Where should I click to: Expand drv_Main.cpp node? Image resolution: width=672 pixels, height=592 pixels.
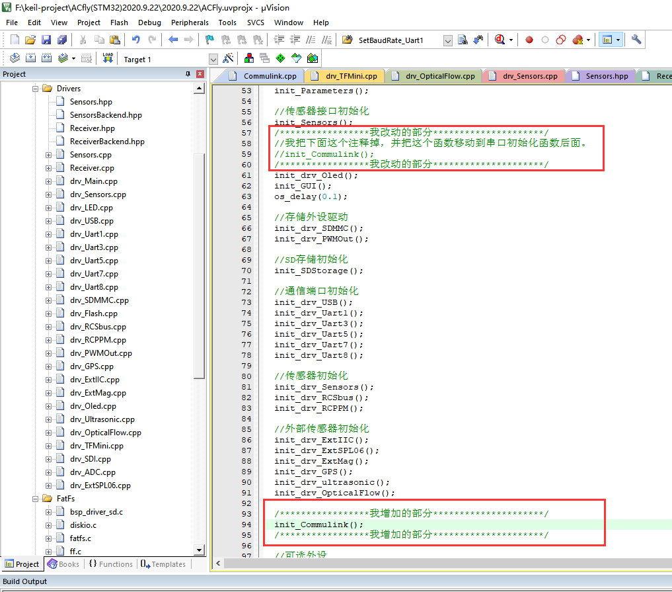(x=48, y=181)
